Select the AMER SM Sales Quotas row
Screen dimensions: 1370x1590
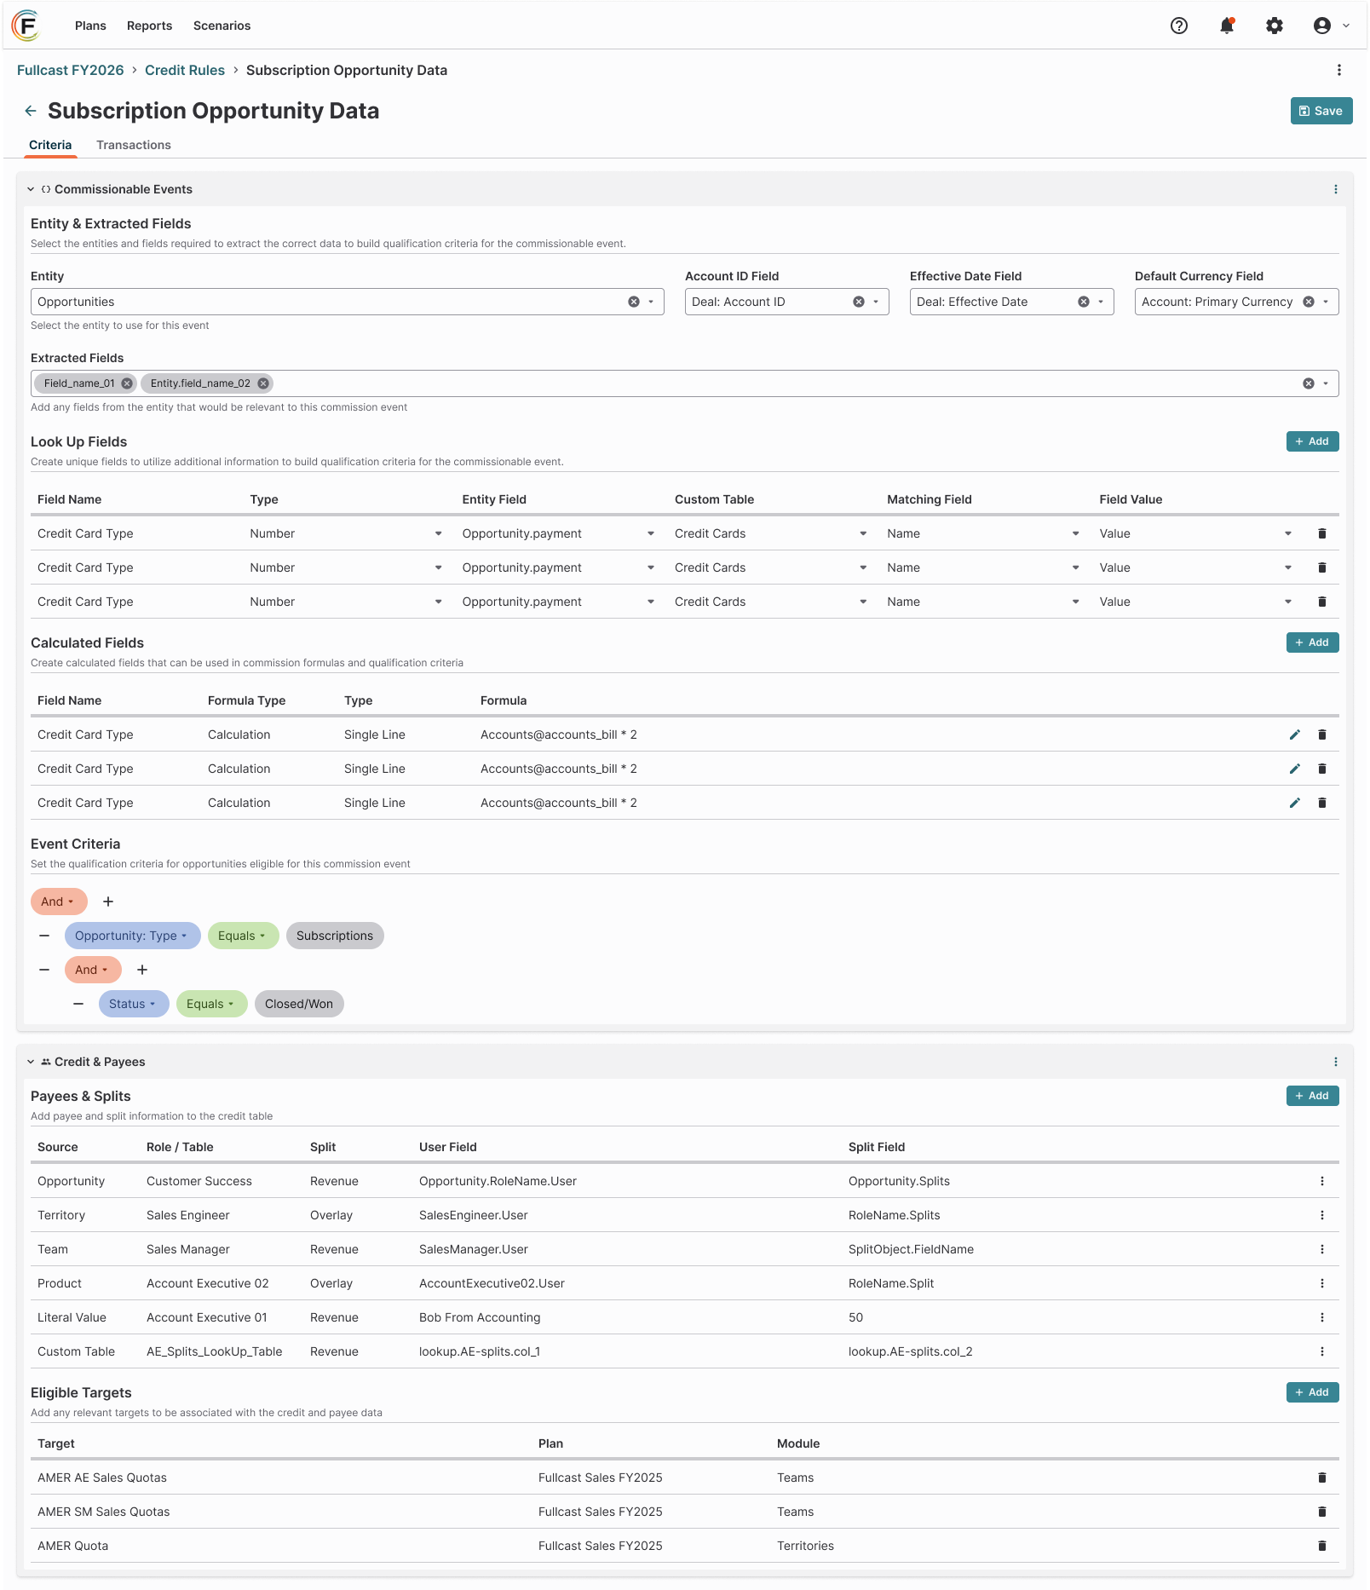click(x=685, y=1512)
